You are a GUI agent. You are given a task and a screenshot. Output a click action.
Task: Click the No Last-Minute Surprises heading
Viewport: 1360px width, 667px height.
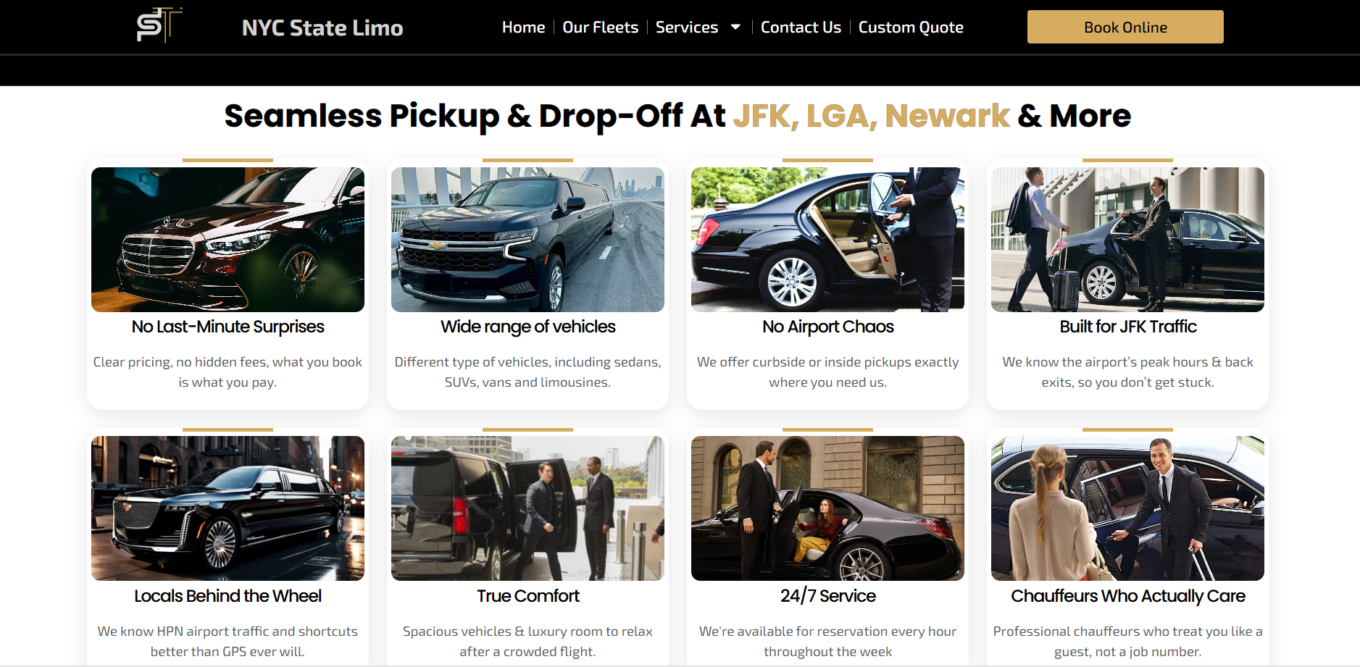pos(228,327)
